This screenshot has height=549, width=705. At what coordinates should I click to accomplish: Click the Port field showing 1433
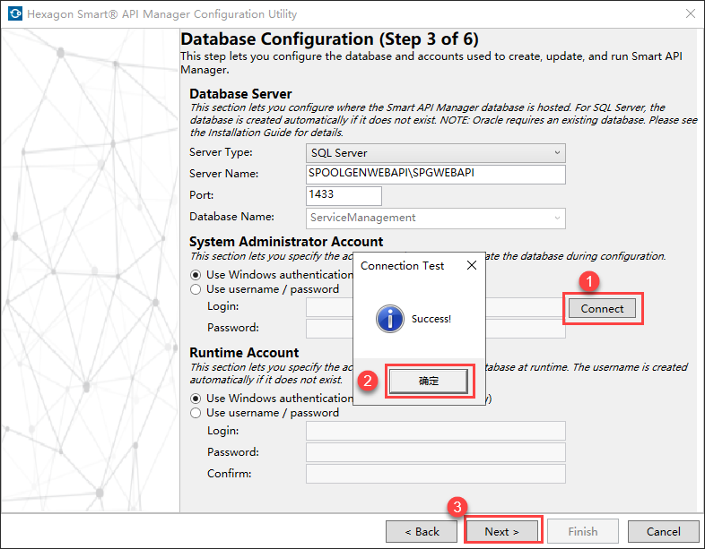tap(344, 196)
